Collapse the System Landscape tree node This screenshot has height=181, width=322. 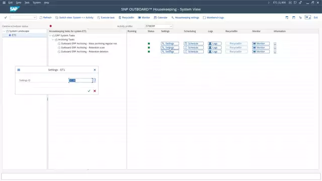point(4,31)
